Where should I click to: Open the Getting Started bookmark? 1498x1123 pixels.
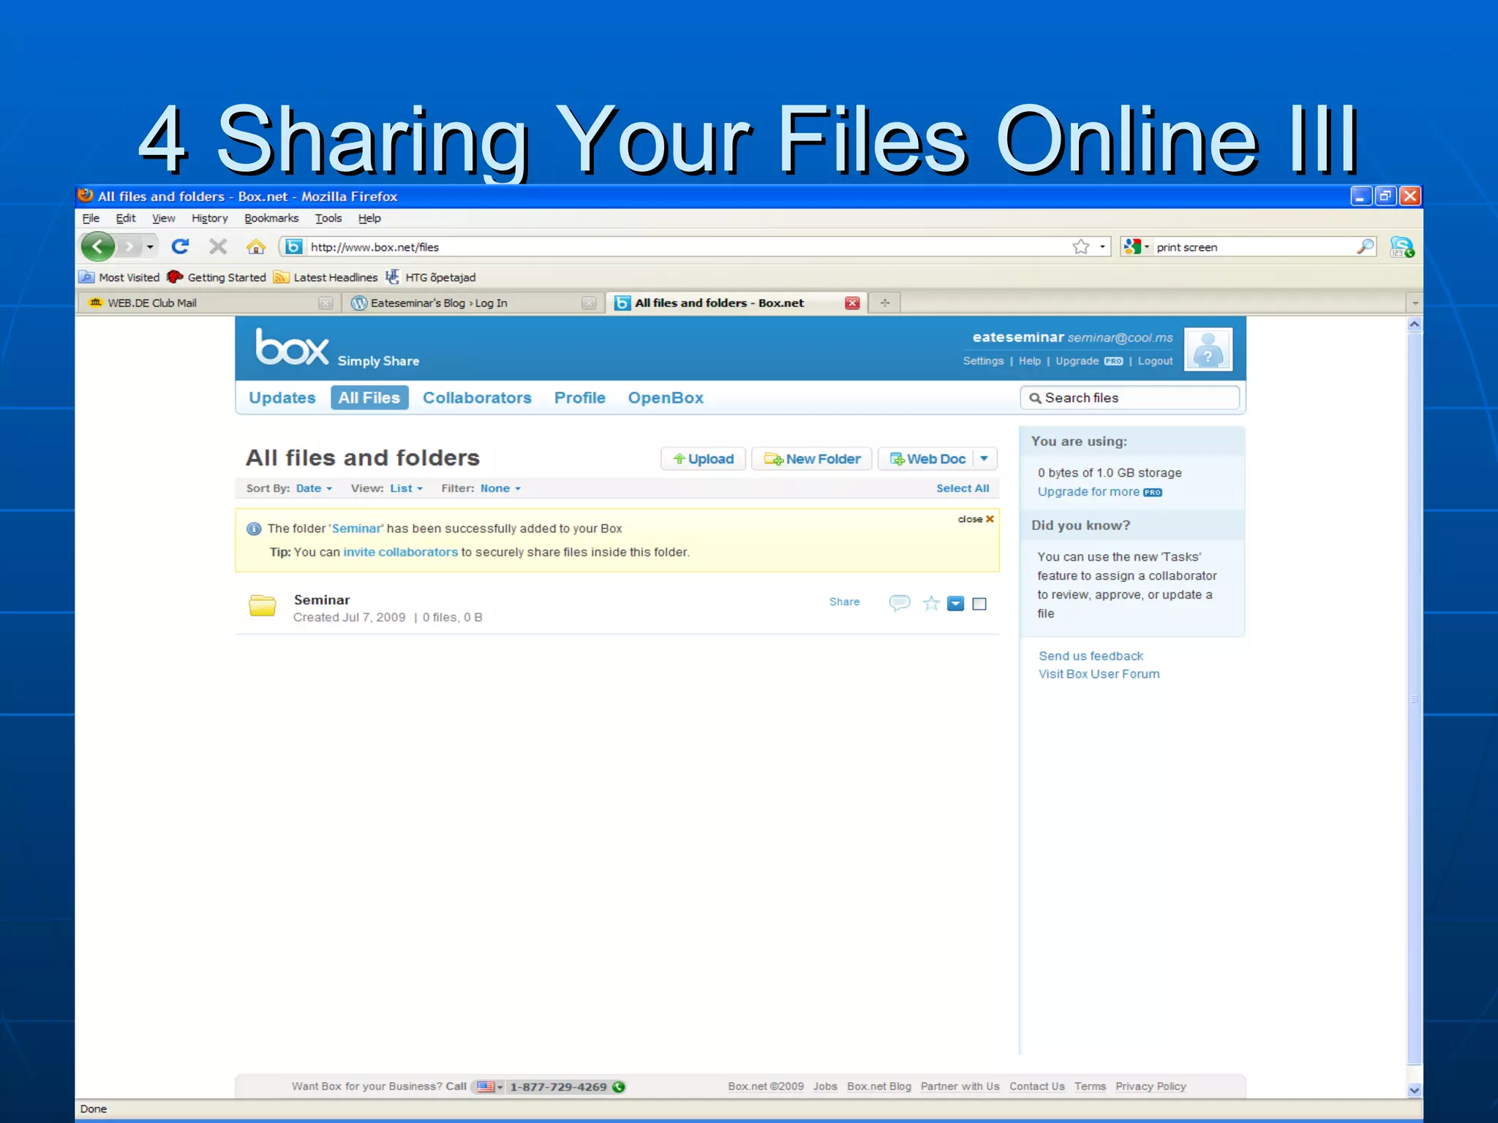pos(217,277)
